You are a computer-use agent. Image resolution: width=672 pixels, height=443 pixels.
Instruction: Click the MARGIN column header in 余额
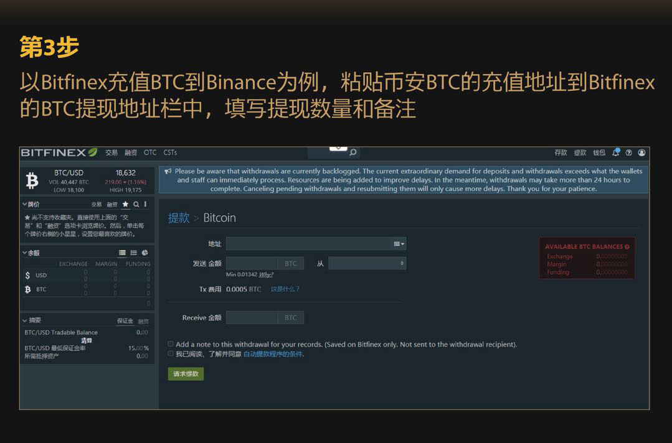(x=106, y=264)
